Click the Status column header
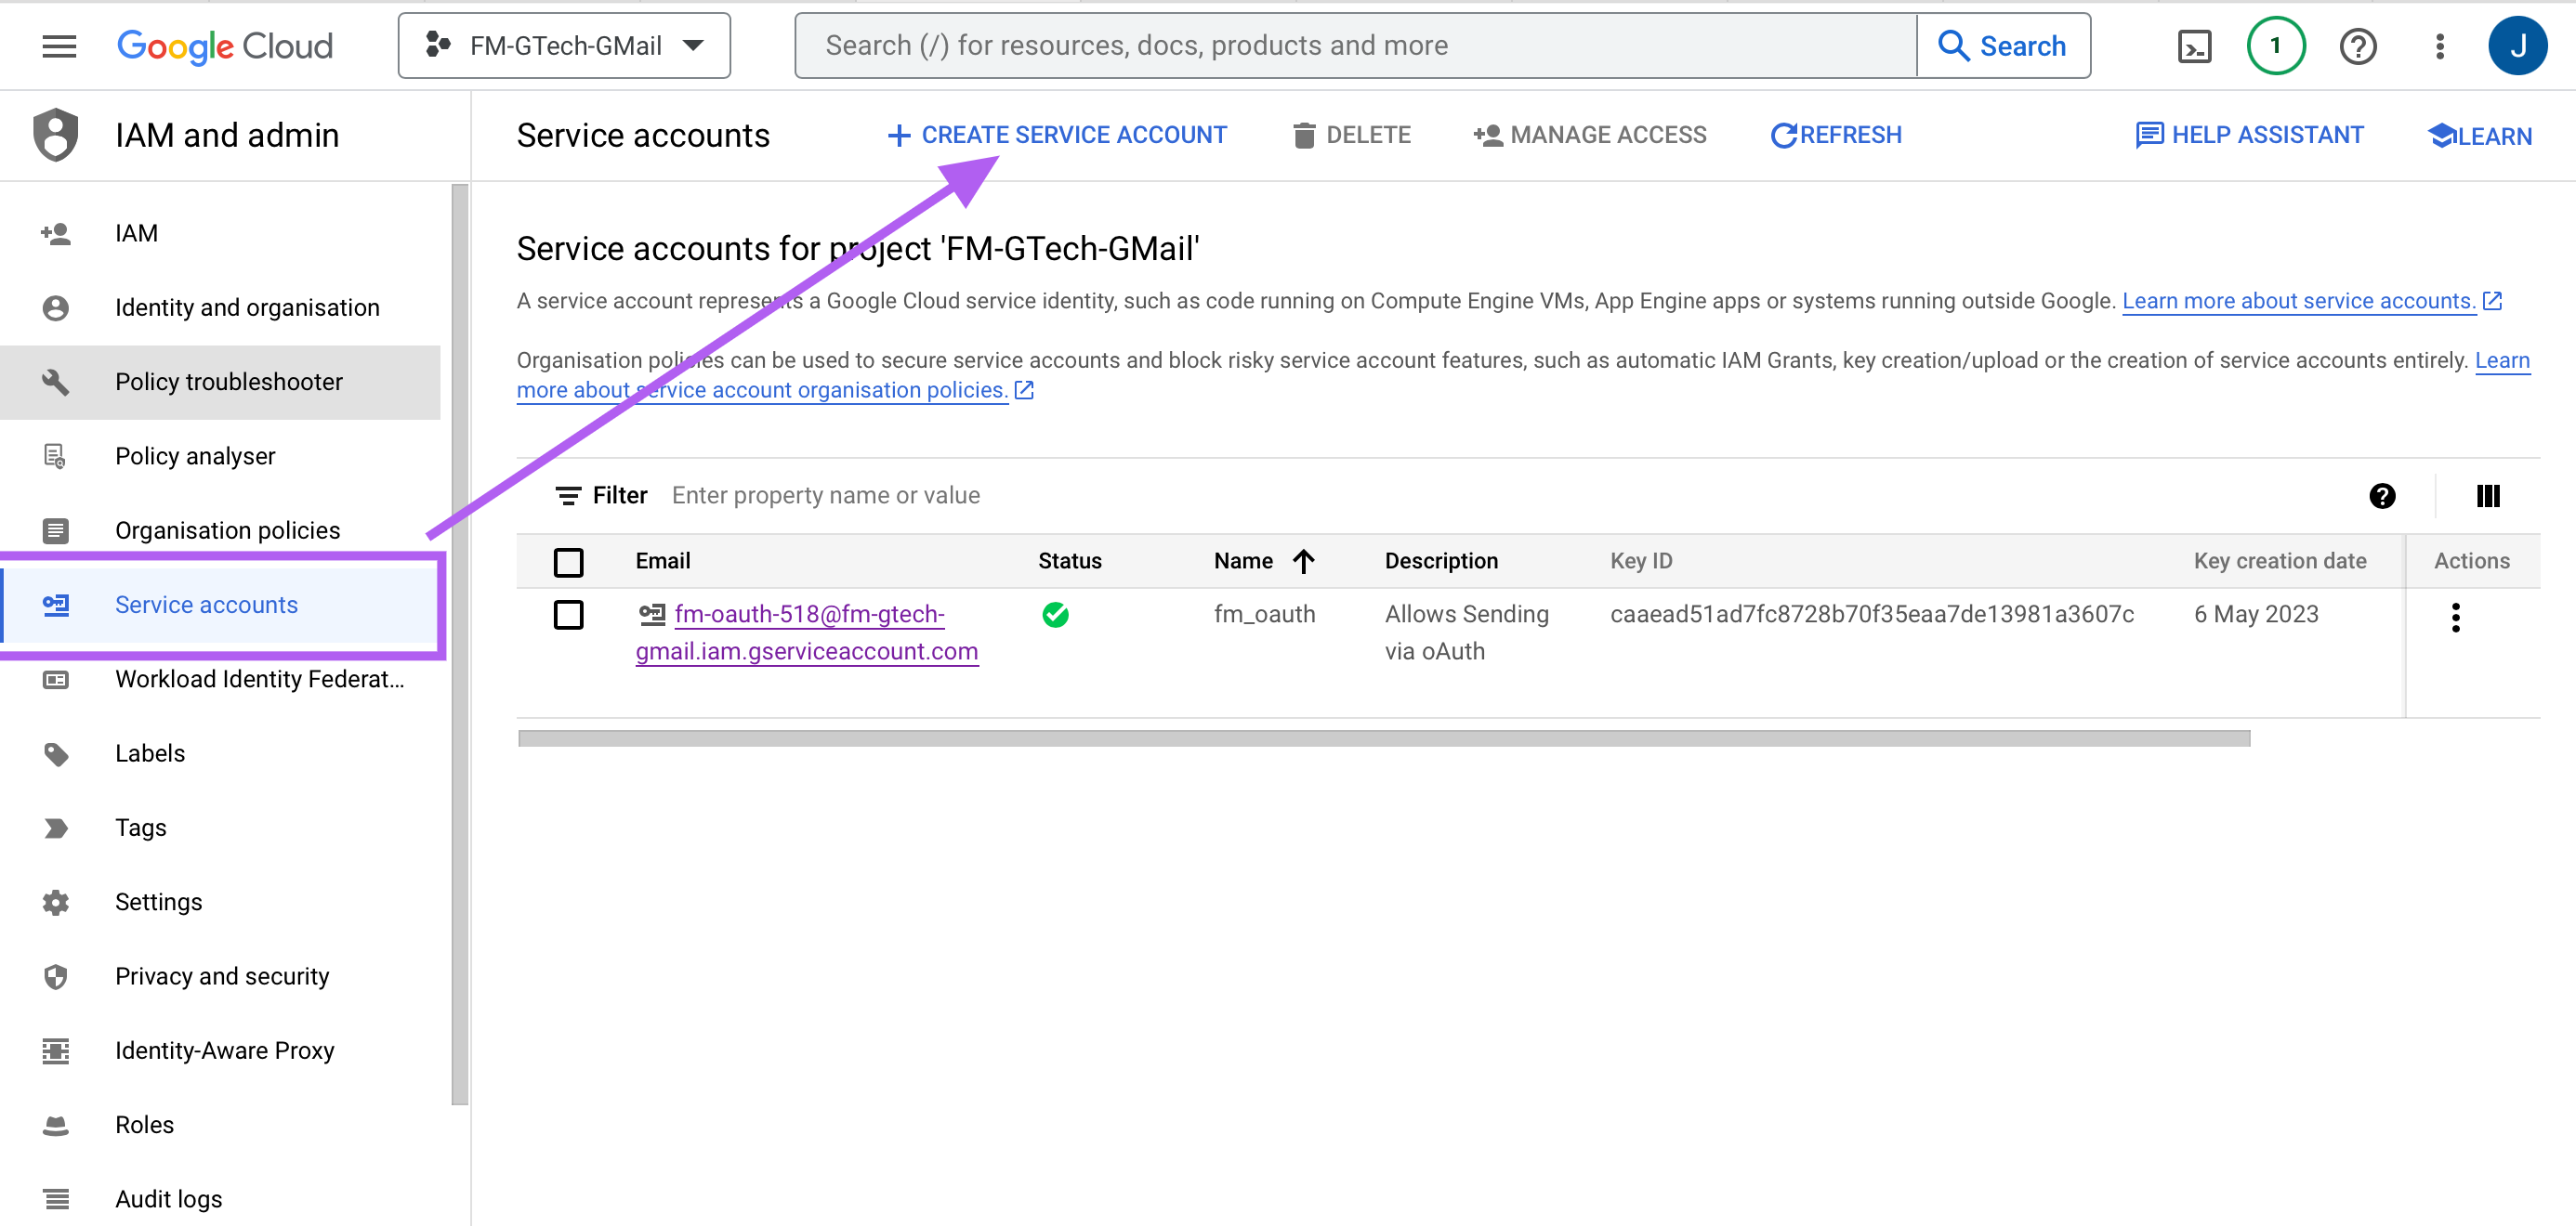 pos(1069,562)
